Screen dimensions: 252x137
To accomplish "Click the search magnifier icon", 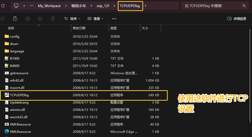I will [x=244, y=6].
